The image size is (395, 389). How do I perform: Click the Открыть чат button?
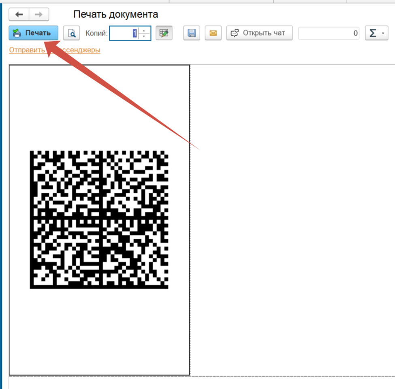click(x=259, y=33)
